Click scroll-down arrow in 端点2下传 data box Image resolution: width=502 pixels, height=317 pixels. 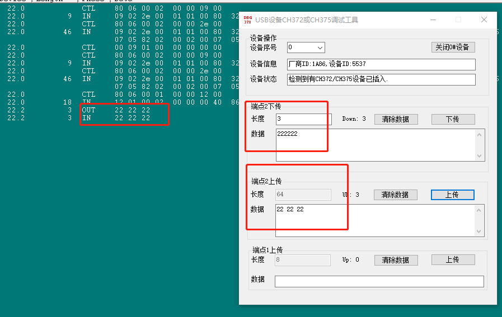(480, 156)
